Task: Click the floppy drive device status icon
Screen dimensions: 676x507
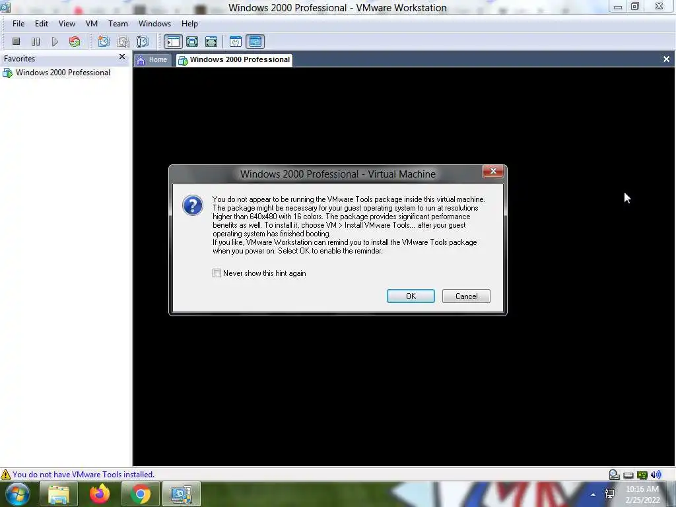Action: coord(628,475)
